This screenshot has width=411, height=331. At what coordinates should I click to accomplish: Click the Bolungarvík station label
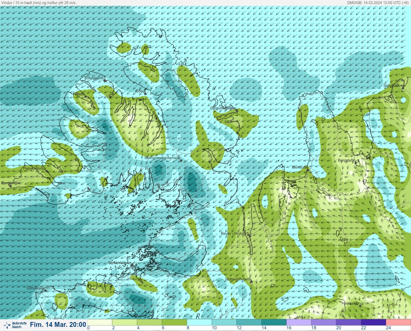pos(94,78)
